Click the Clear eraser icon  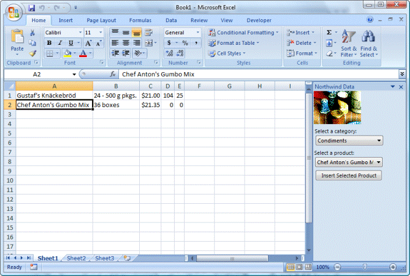329,54
